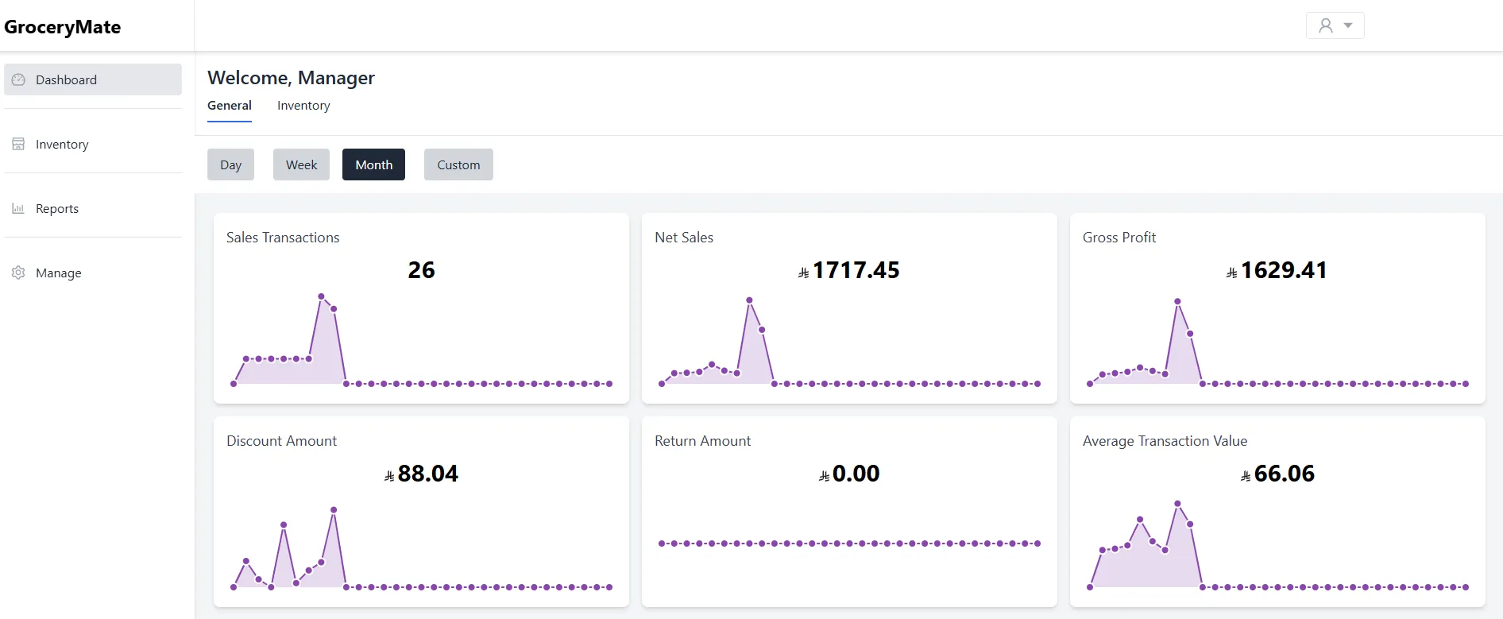Choose the Week range filter
The width and height of the screenshot is (1503, 619).
coord(301,164)
